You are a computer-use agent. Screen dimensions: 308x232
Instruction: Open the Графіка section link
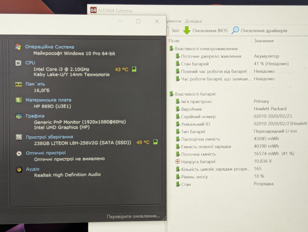[x=35, y=116]
